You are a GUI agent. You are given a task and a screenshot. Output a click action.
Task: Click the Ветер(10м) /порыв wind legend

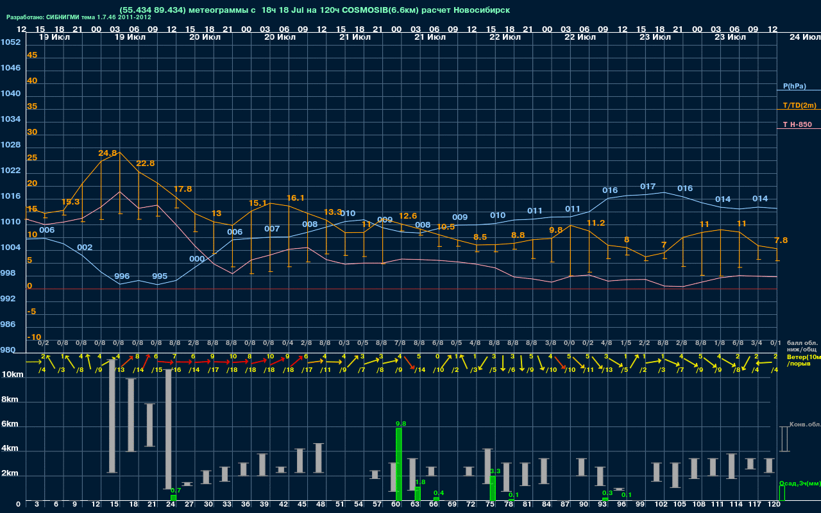click(x=803, y=360)
